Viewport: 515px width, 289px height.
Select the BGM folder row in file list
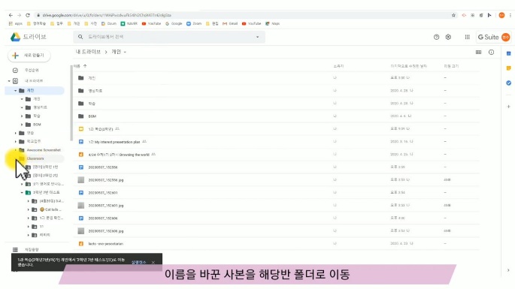coord(276,116)
